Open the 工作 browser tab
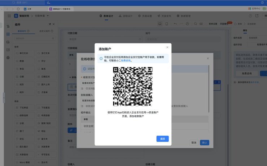The image size is (267, 166). [x=27, y=9]
